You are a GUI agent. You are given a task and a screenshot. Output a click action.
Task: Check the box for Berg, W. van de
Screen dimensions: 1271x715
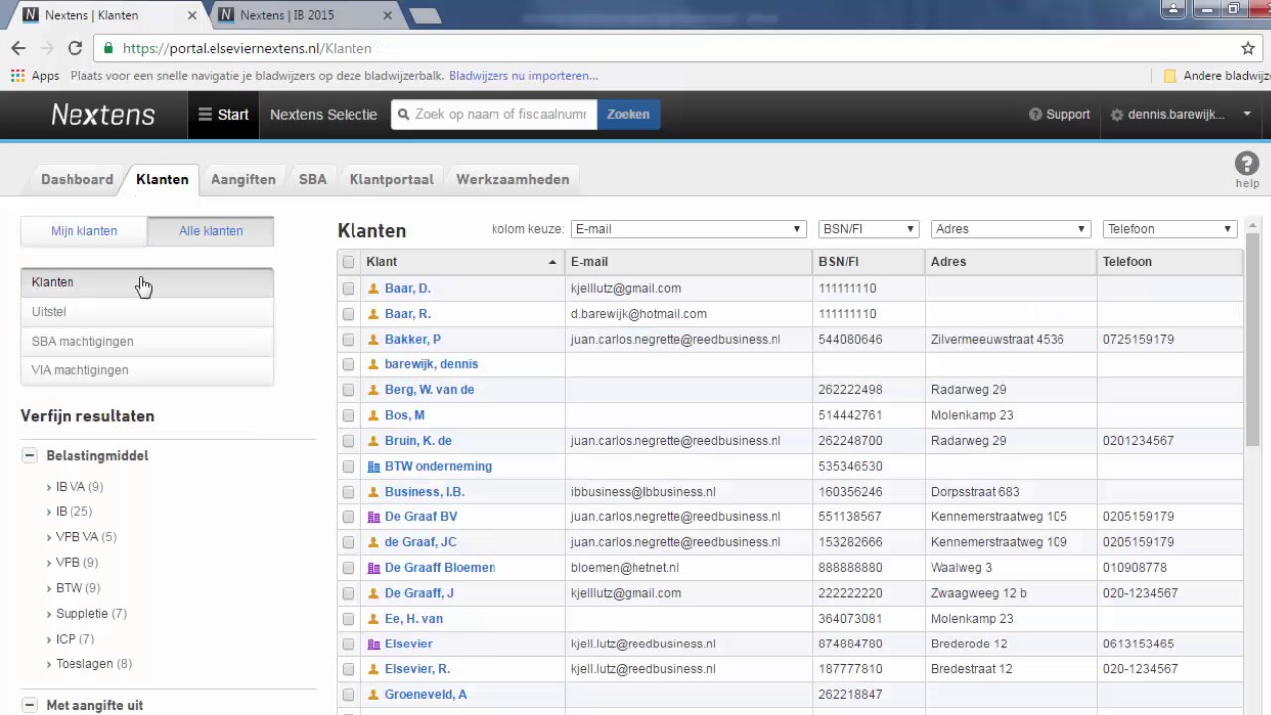348,389
